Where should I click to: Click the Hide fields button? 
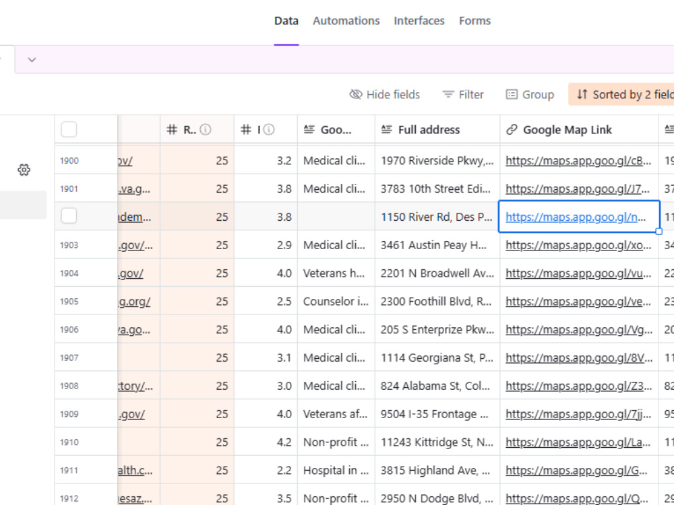coord(385,94)
